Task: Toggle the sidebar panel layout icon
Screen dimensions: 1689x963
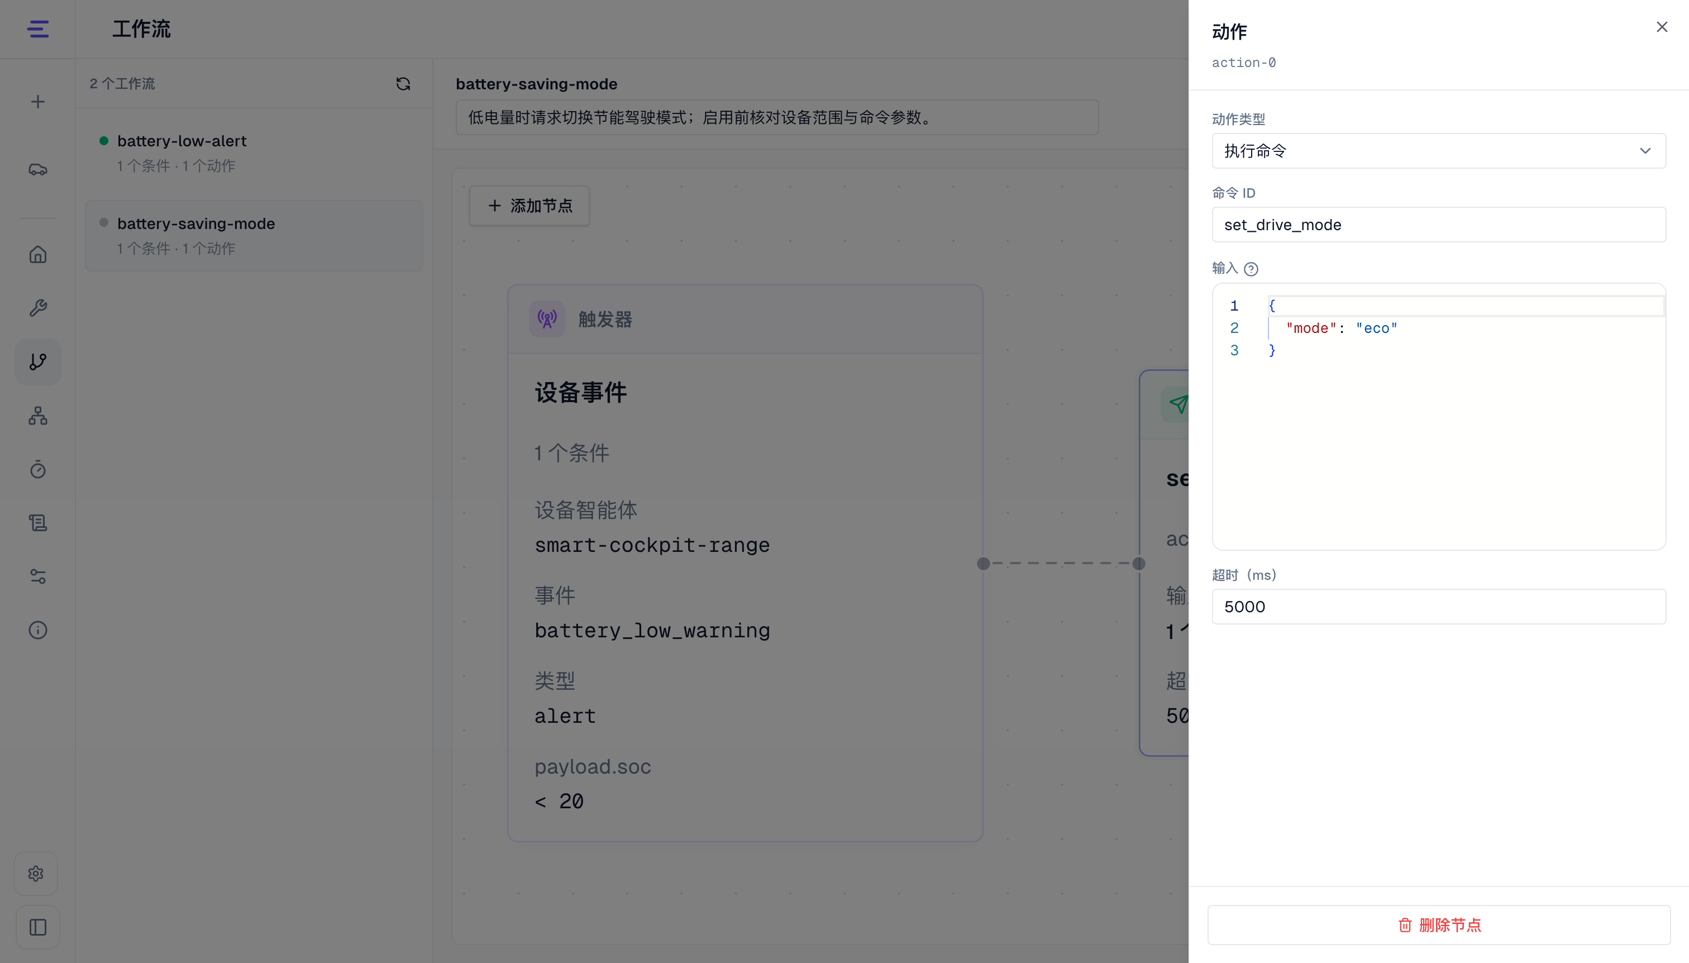Action: (x=37, y=927)
